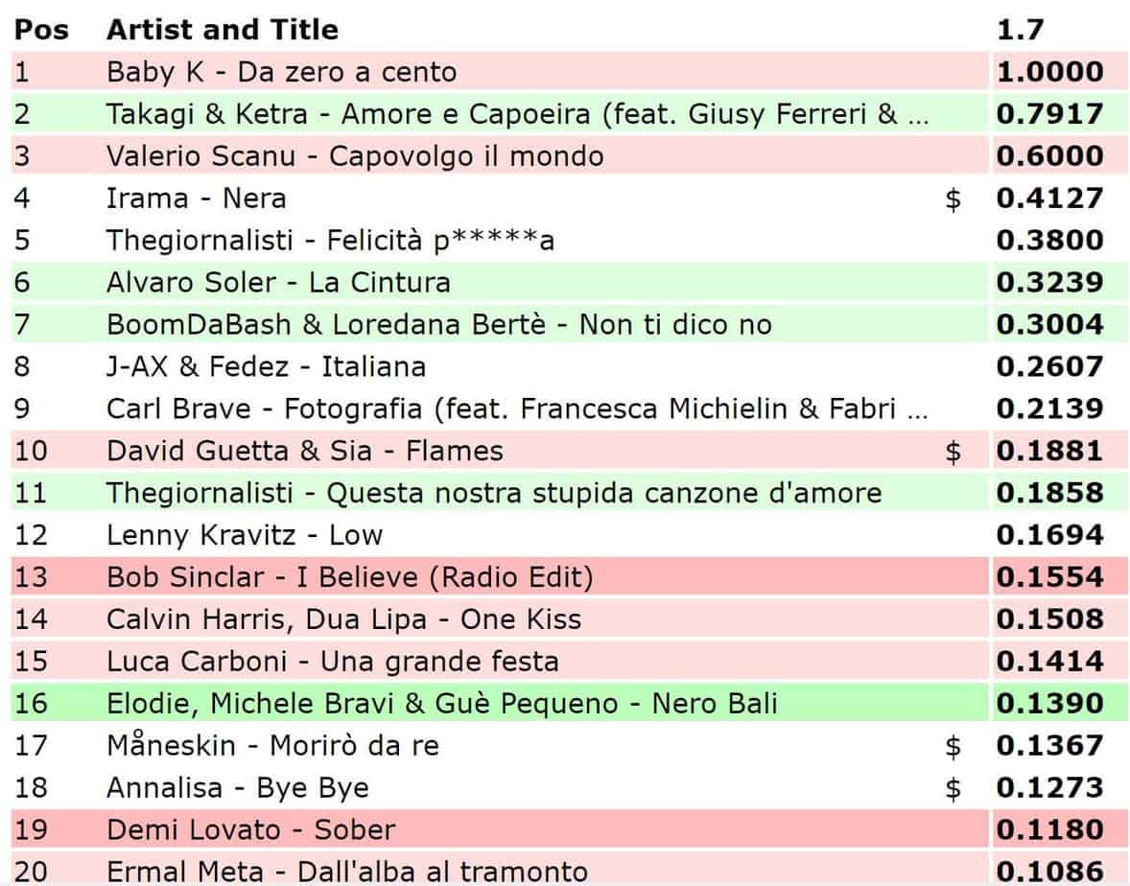Click the dollar icon next to David Guetta & Sia - Flames
Screen dimensions: 1130x886
pos(953,451)
